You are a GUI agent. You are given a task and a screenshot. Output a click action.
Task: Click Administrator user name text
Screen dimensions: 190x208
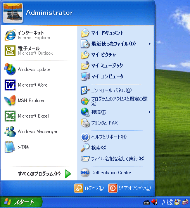coord(50,12)
